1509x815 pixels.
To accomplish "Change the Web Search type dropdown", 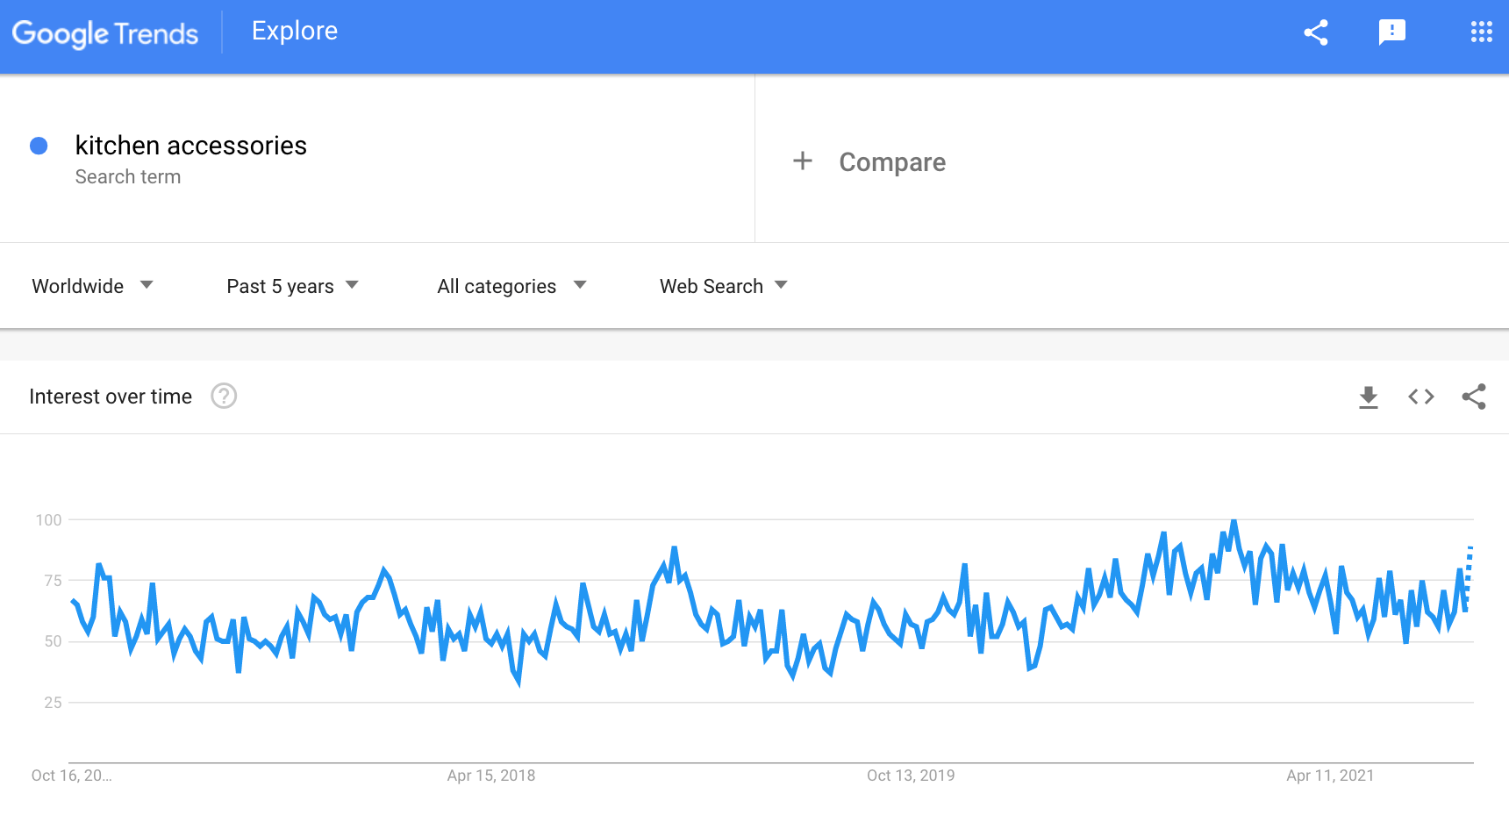I will [723, 286].
